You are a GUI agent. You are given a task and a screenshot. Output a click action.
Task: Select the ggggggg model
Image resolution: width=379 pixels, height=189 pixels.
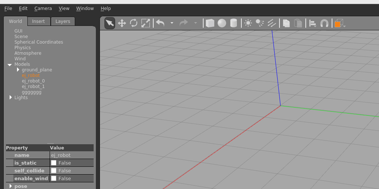pyautogui.click(x=32, y=92)
